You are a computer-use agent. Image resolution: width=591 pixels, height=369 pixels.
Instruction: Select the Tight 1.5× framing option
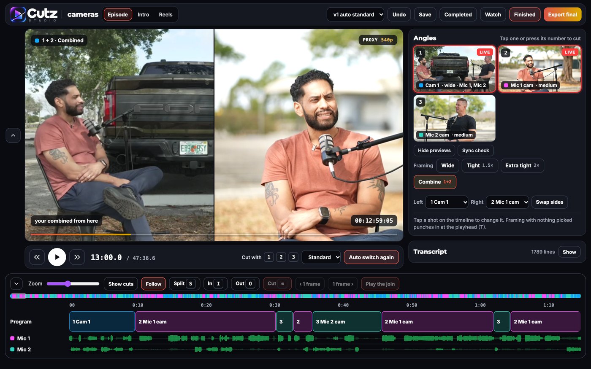[x=480, y=165]
